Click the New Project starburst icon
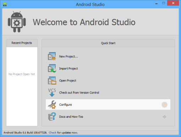The height and width of the screenshot is (137, 181). (x=52, y=56)
